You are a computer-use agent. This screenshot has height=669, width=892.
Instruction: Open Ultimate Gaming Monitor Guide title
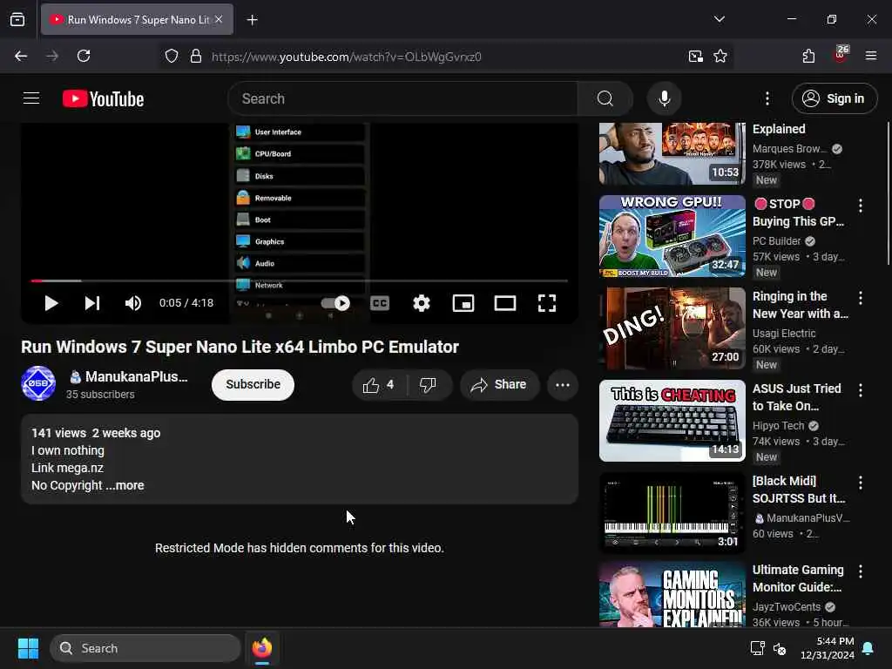[798, 578]
